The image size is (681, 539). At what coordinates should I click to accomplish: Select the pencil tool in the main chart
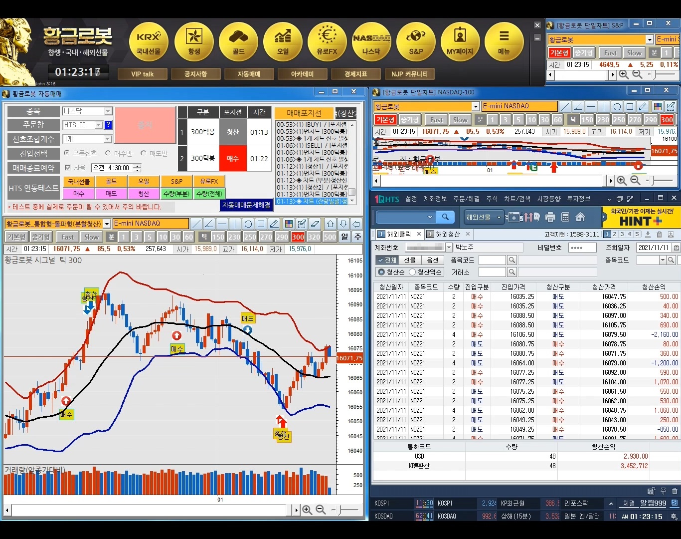[274, 224]
